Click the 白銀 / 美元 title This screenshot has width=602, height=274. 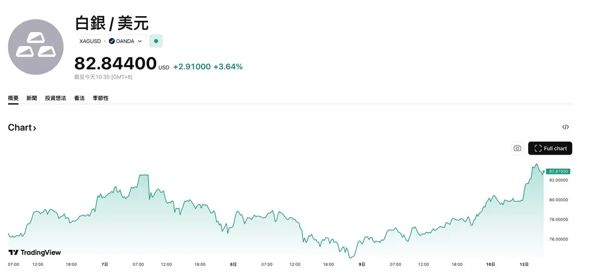111,23
